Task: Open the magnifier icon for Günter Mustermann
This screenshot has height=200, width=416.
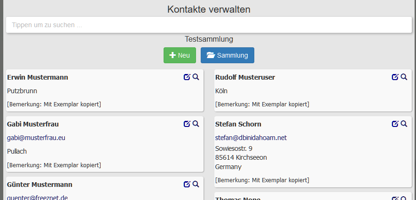Action: coord(196,184)
